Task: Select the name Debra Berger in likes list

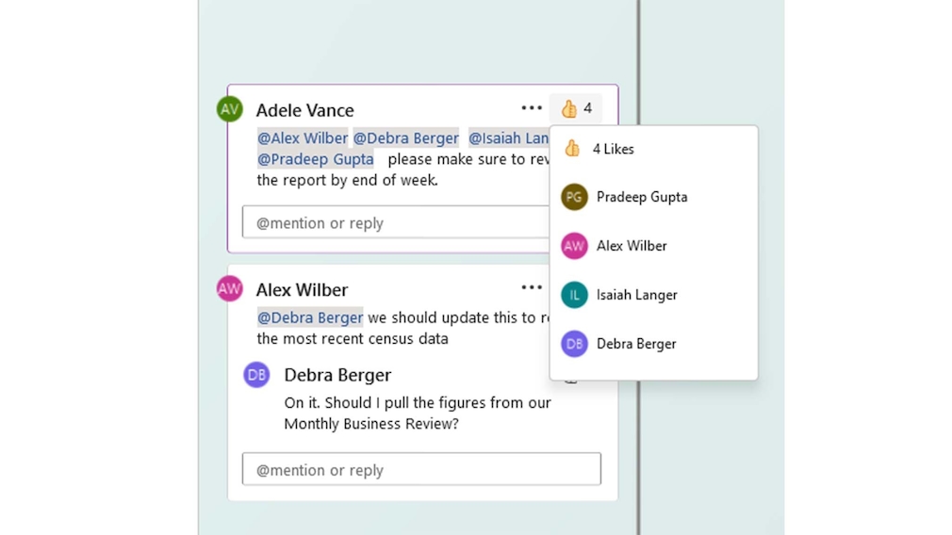Action: point(636,344)
